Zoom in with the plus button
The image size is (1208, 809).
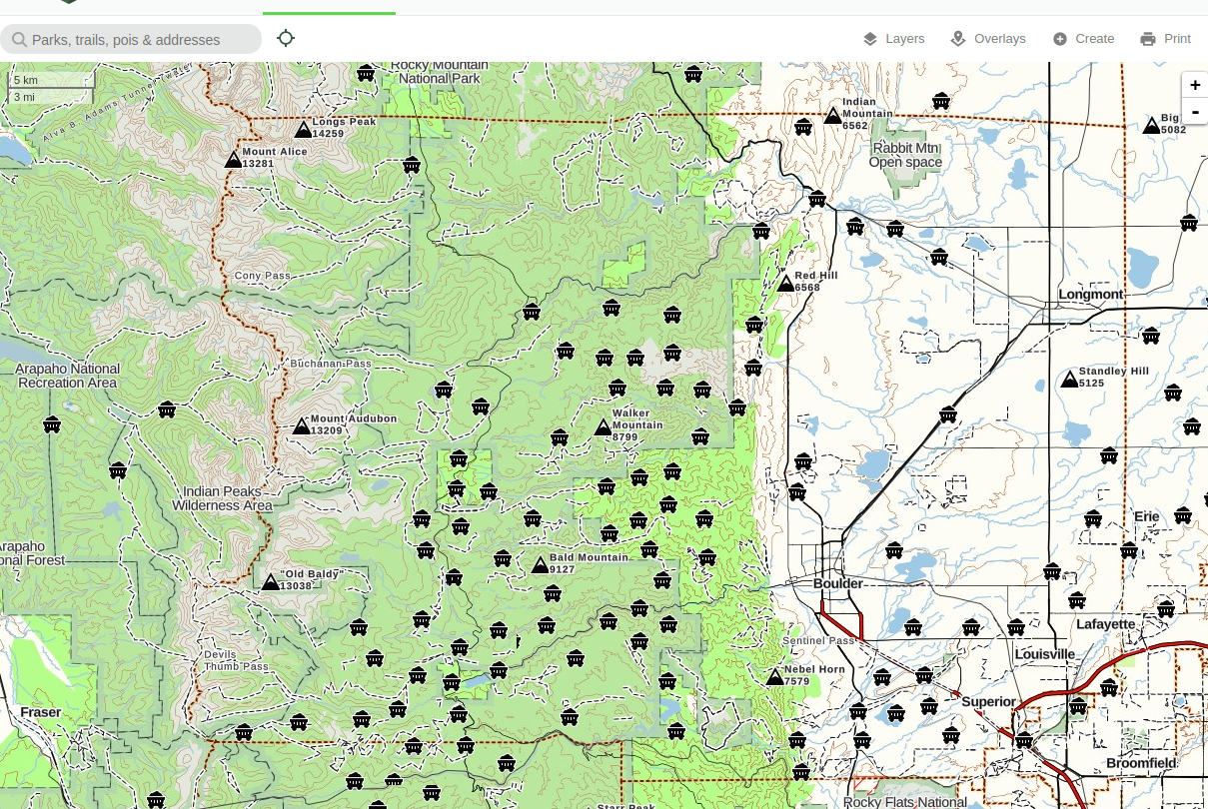[1194, 85]
